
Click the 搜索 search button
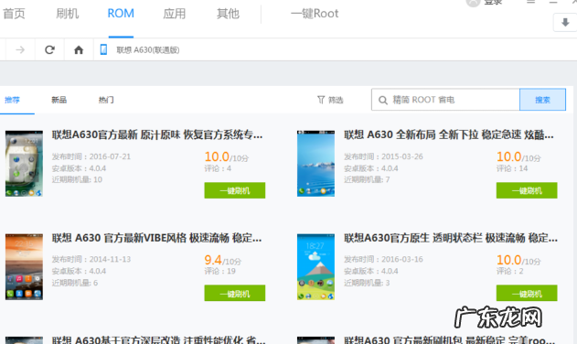coord(543,100)
